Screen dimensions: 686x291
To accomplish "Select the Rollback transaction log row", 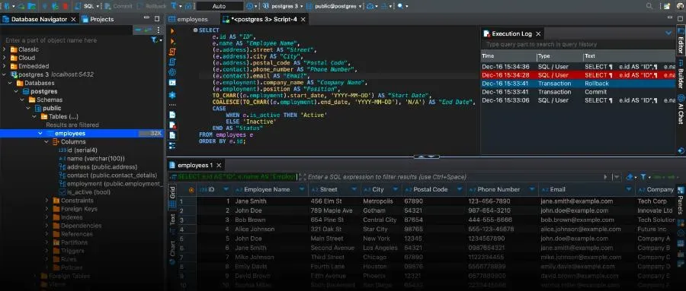I will [578, 84].
